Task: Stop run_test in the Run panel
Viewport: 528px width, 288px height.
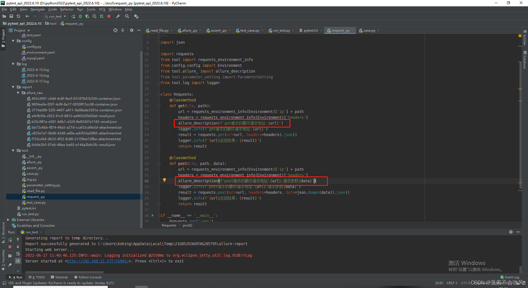Action: coord(10,247)
